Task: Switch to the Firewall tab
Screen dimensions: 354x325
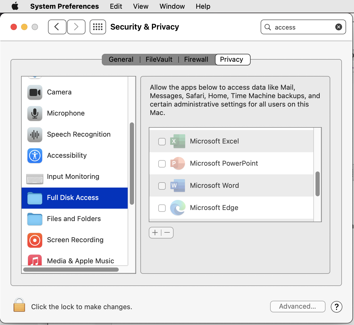Action: click(196, 60)
